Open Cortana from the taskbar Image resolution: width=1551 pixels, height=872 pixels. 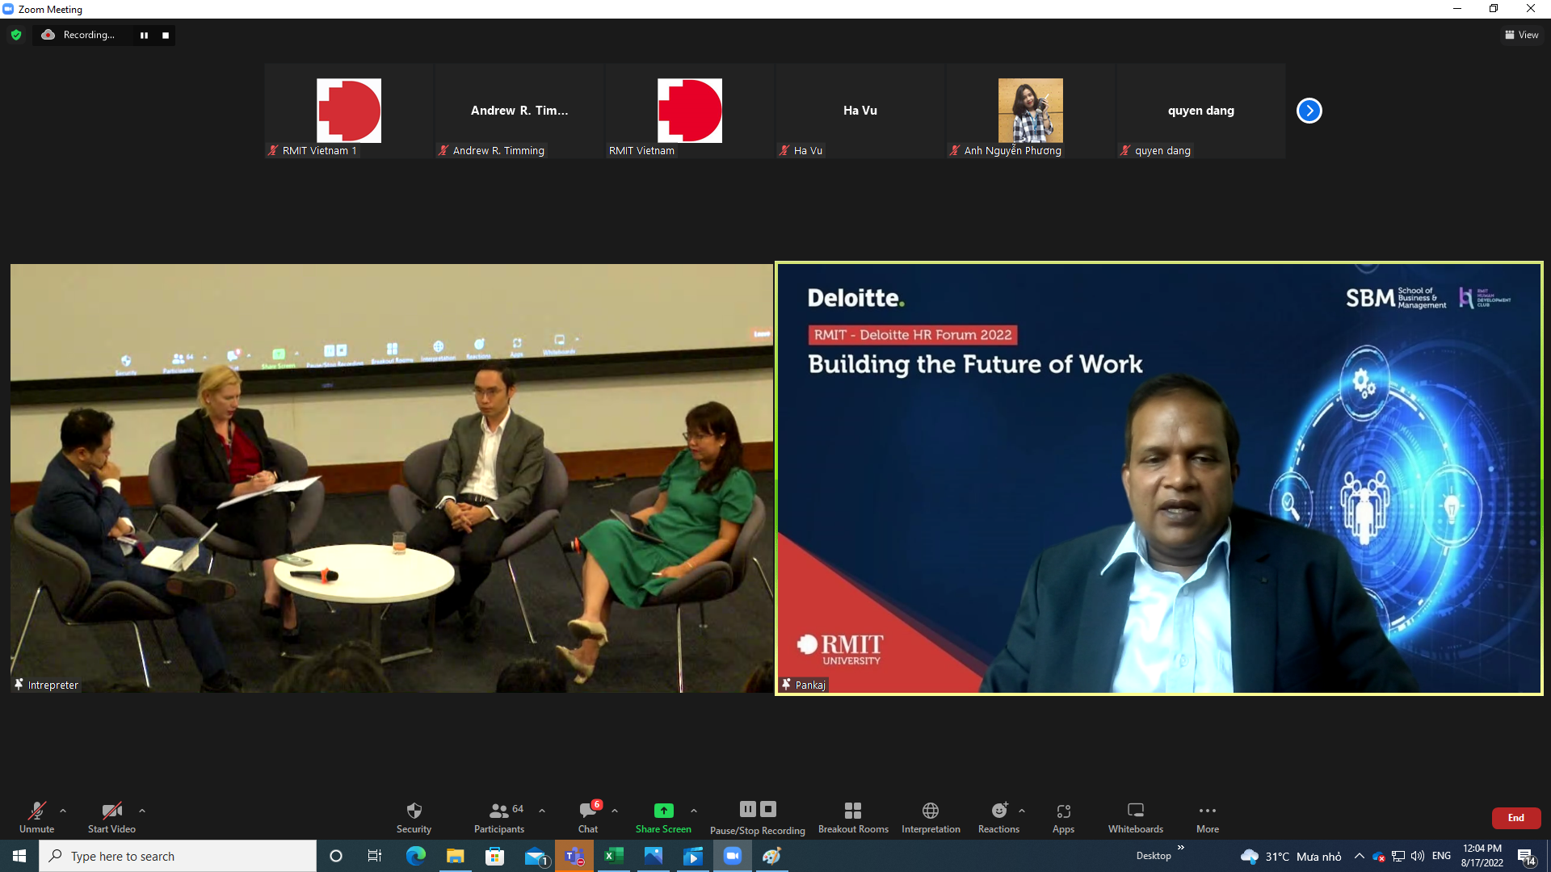click(x=336, y=856)
